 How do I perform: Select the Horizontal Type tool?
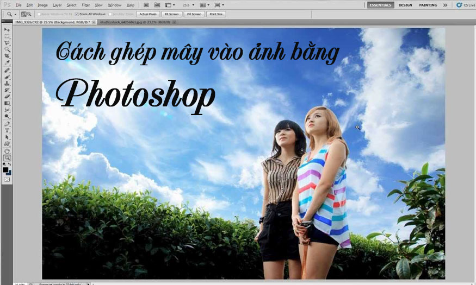[7, 130]
